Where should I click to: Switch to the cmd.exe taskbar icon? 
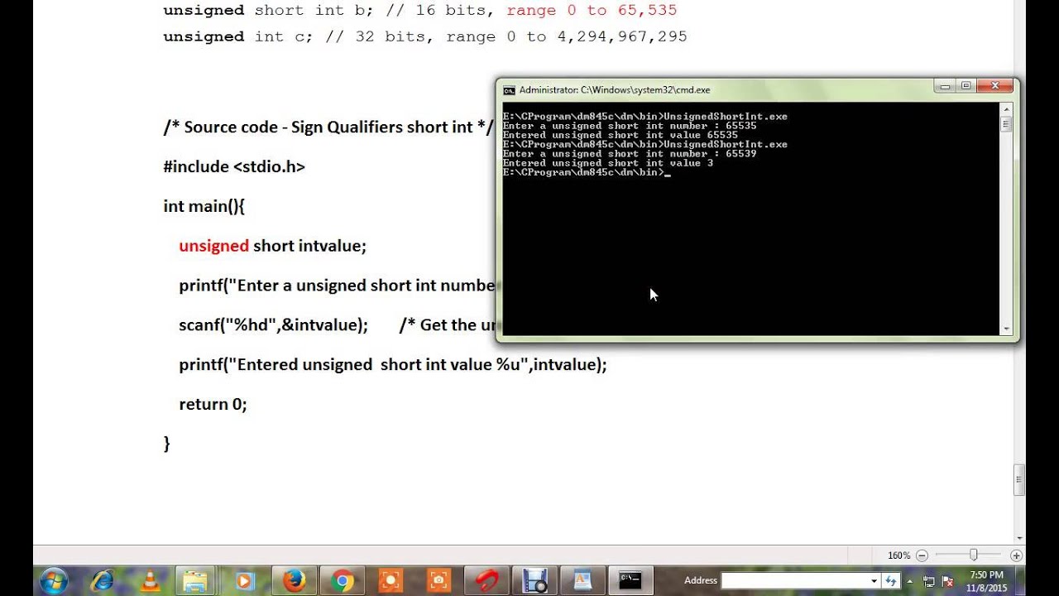point(630,581)
